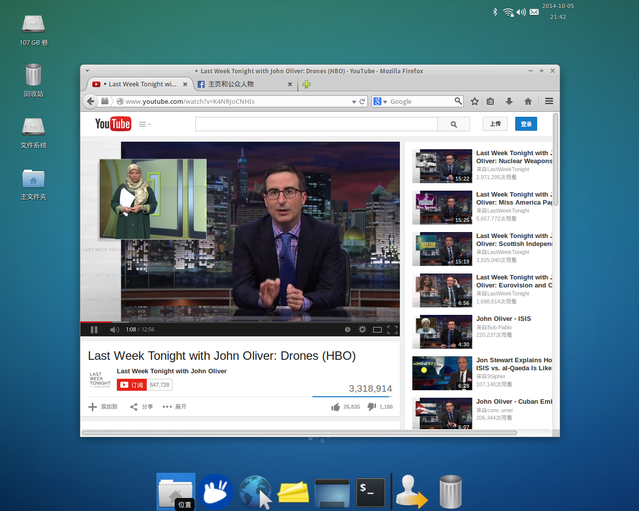Open Watch Later clock icon
Image resolution: width=639 pixels, height=511 pixels.
tap(347, 329)
